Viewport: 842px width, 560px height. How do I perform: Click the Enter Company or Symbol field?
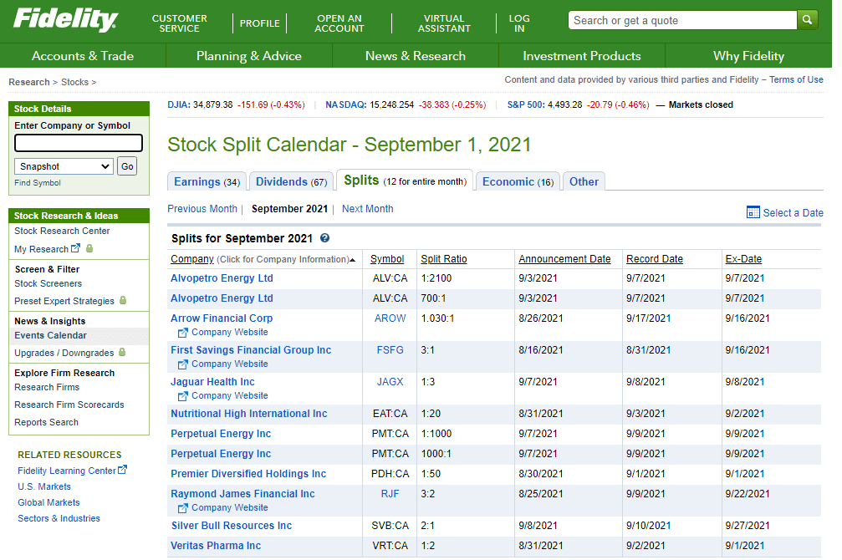click(x=79, y=143)
